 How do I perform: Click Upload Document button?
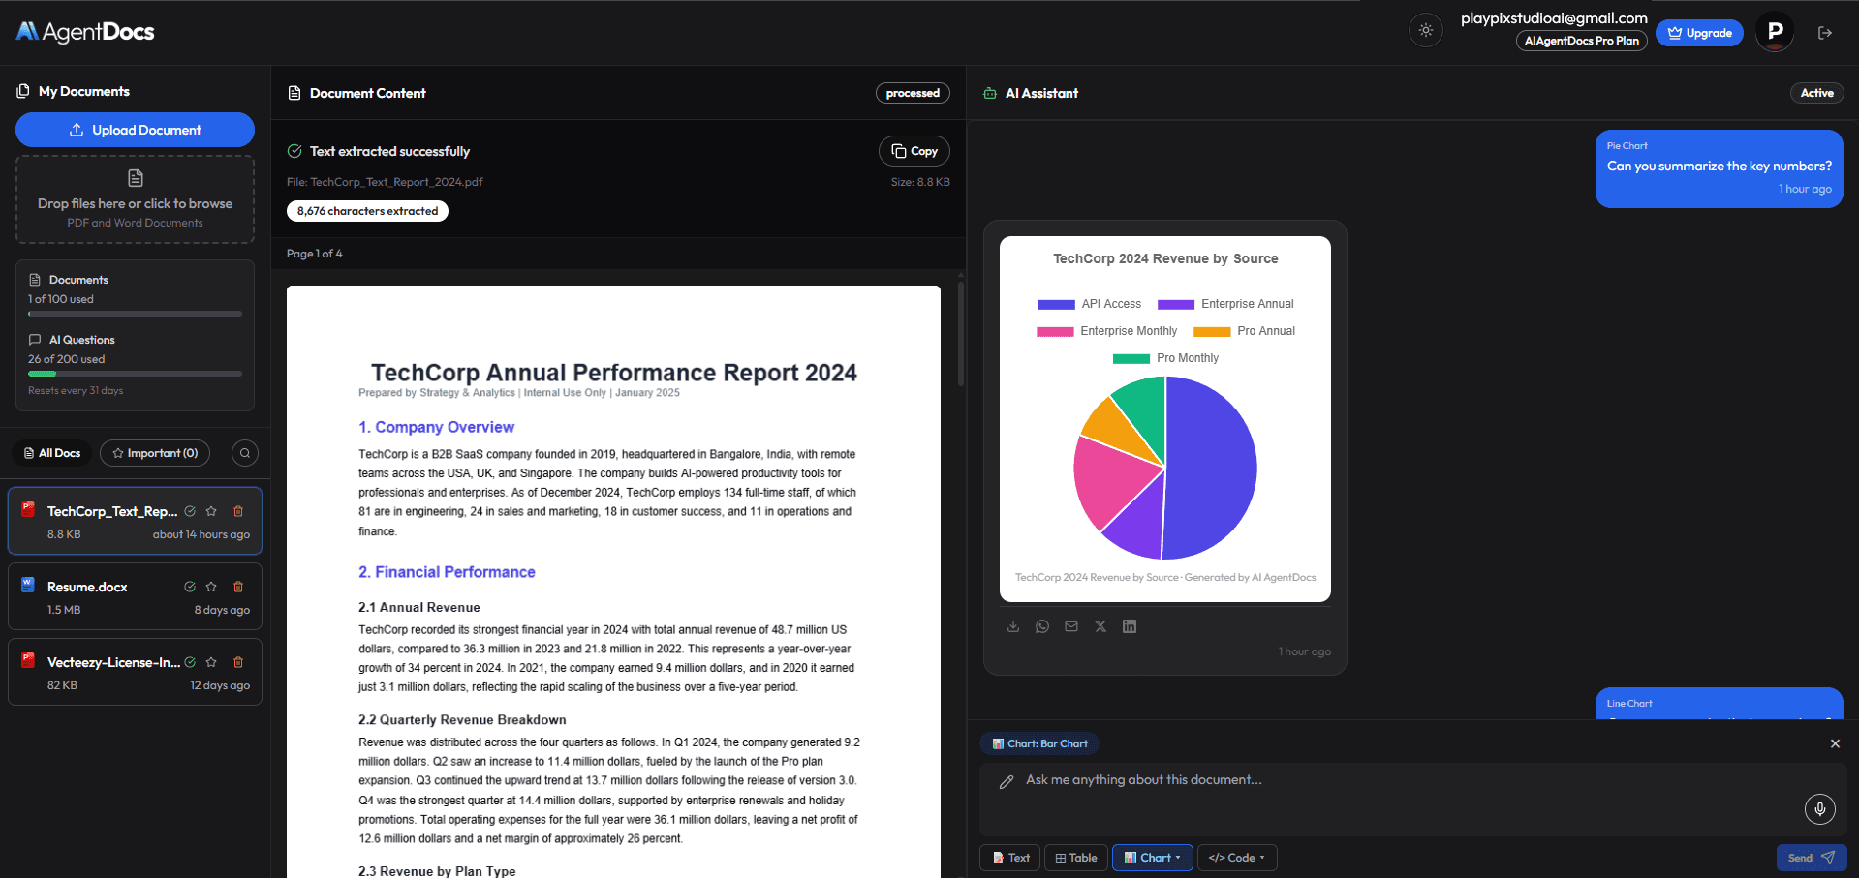135,130
